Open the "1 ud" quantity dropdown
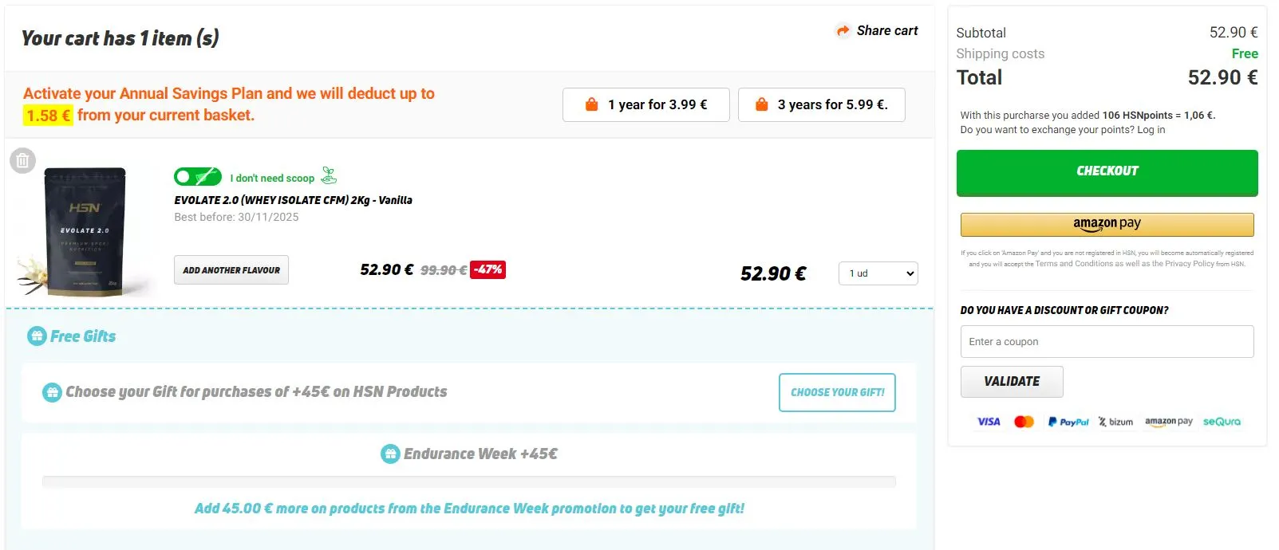 [878, 273]
